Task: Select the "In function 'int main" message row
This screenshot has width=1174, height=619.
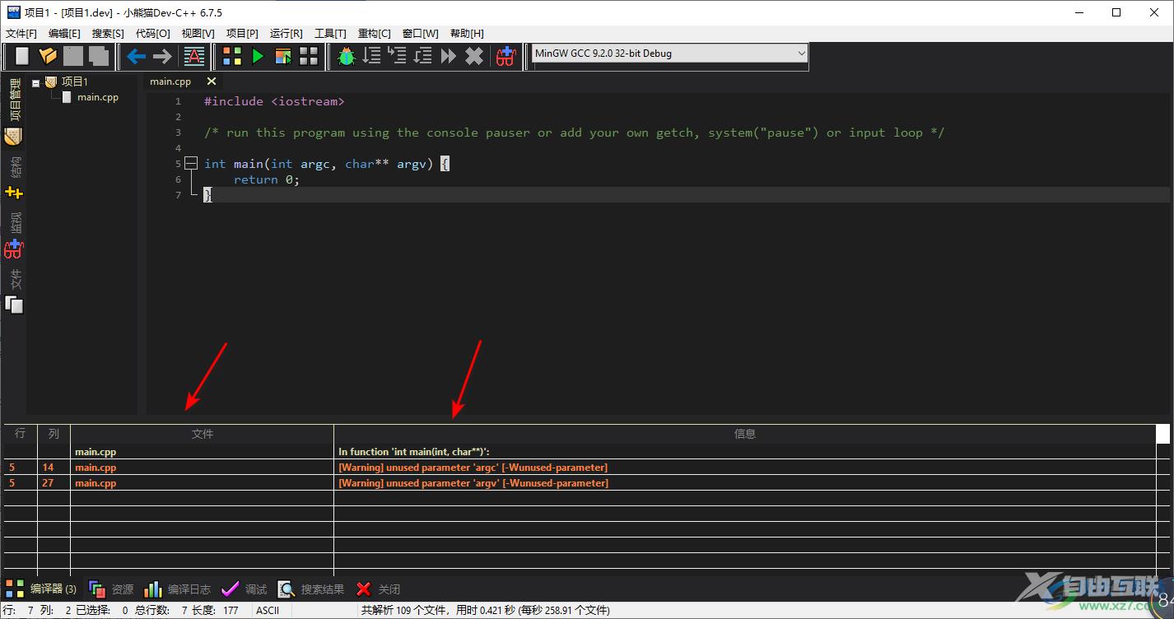Action: point(414,452)
